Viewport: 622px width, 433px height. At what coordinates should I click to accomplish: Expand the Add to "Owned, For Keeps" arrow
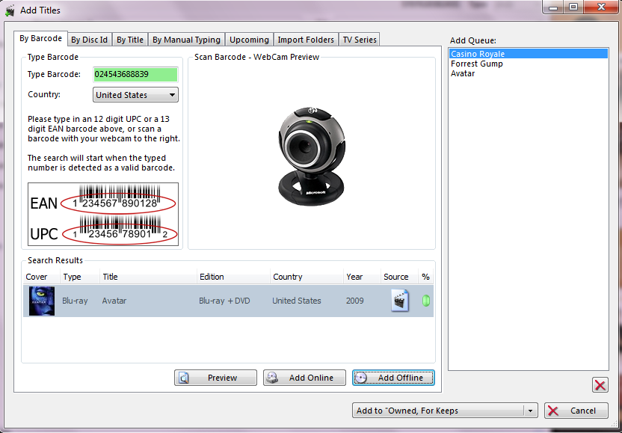coord(530,411)
